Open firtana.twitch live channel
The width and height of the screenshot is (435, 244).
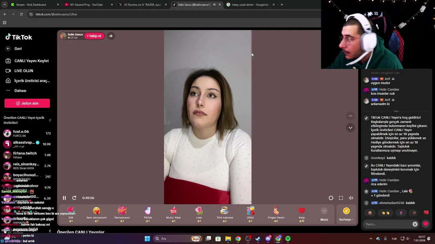click(27, 155)
